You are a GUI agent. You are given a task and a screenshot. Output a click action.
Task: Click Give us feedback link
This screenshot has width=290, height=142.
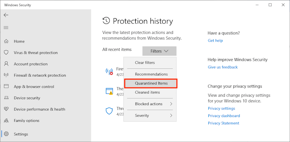click(x=223, y=67)
